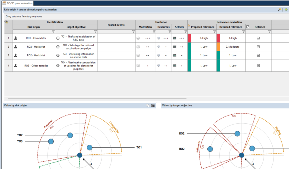
Task: Click the export image icon in Vision by risk origin header
Action: pos(153,105)
